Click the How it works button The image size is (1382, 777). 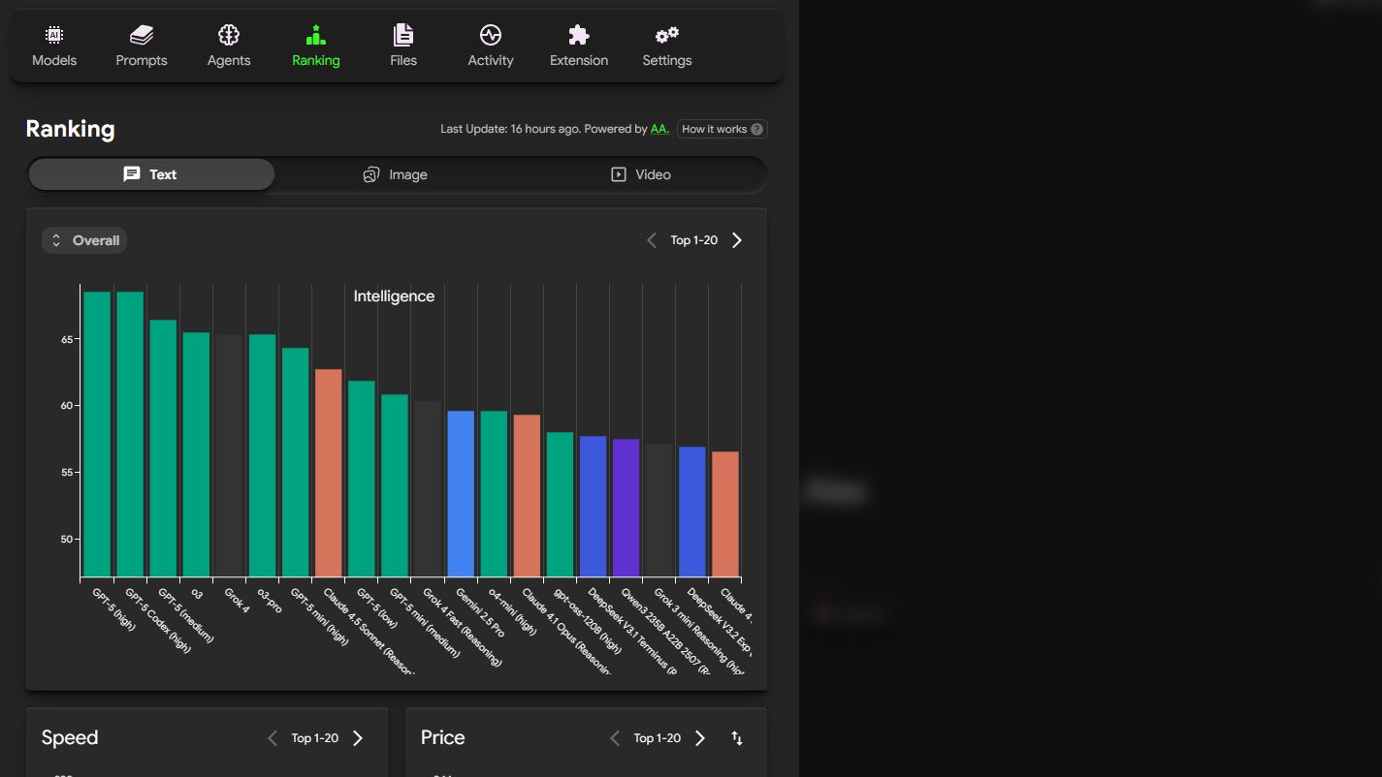click(x=722, y=129)
